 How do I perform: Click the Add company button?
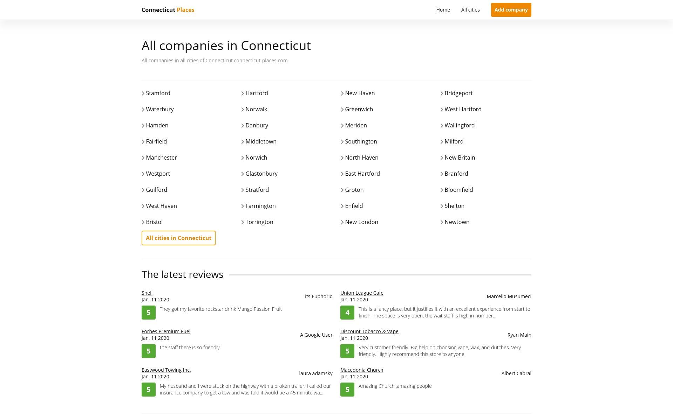[x=511, y=10]
